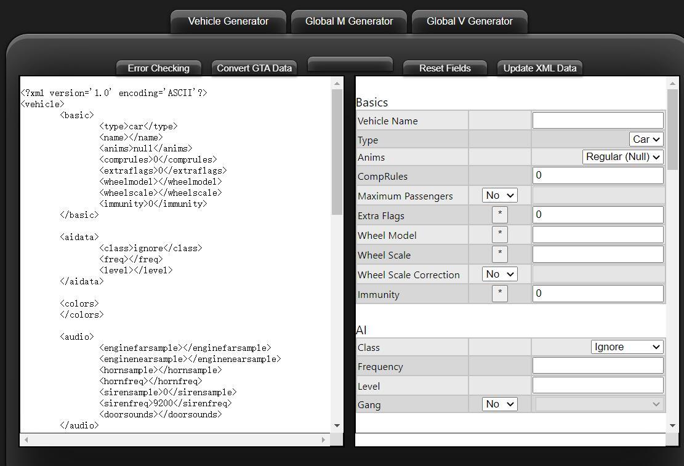Click the <?xml version='1.0' header line
The image size is (684, 466).
(x=114, y=92)
